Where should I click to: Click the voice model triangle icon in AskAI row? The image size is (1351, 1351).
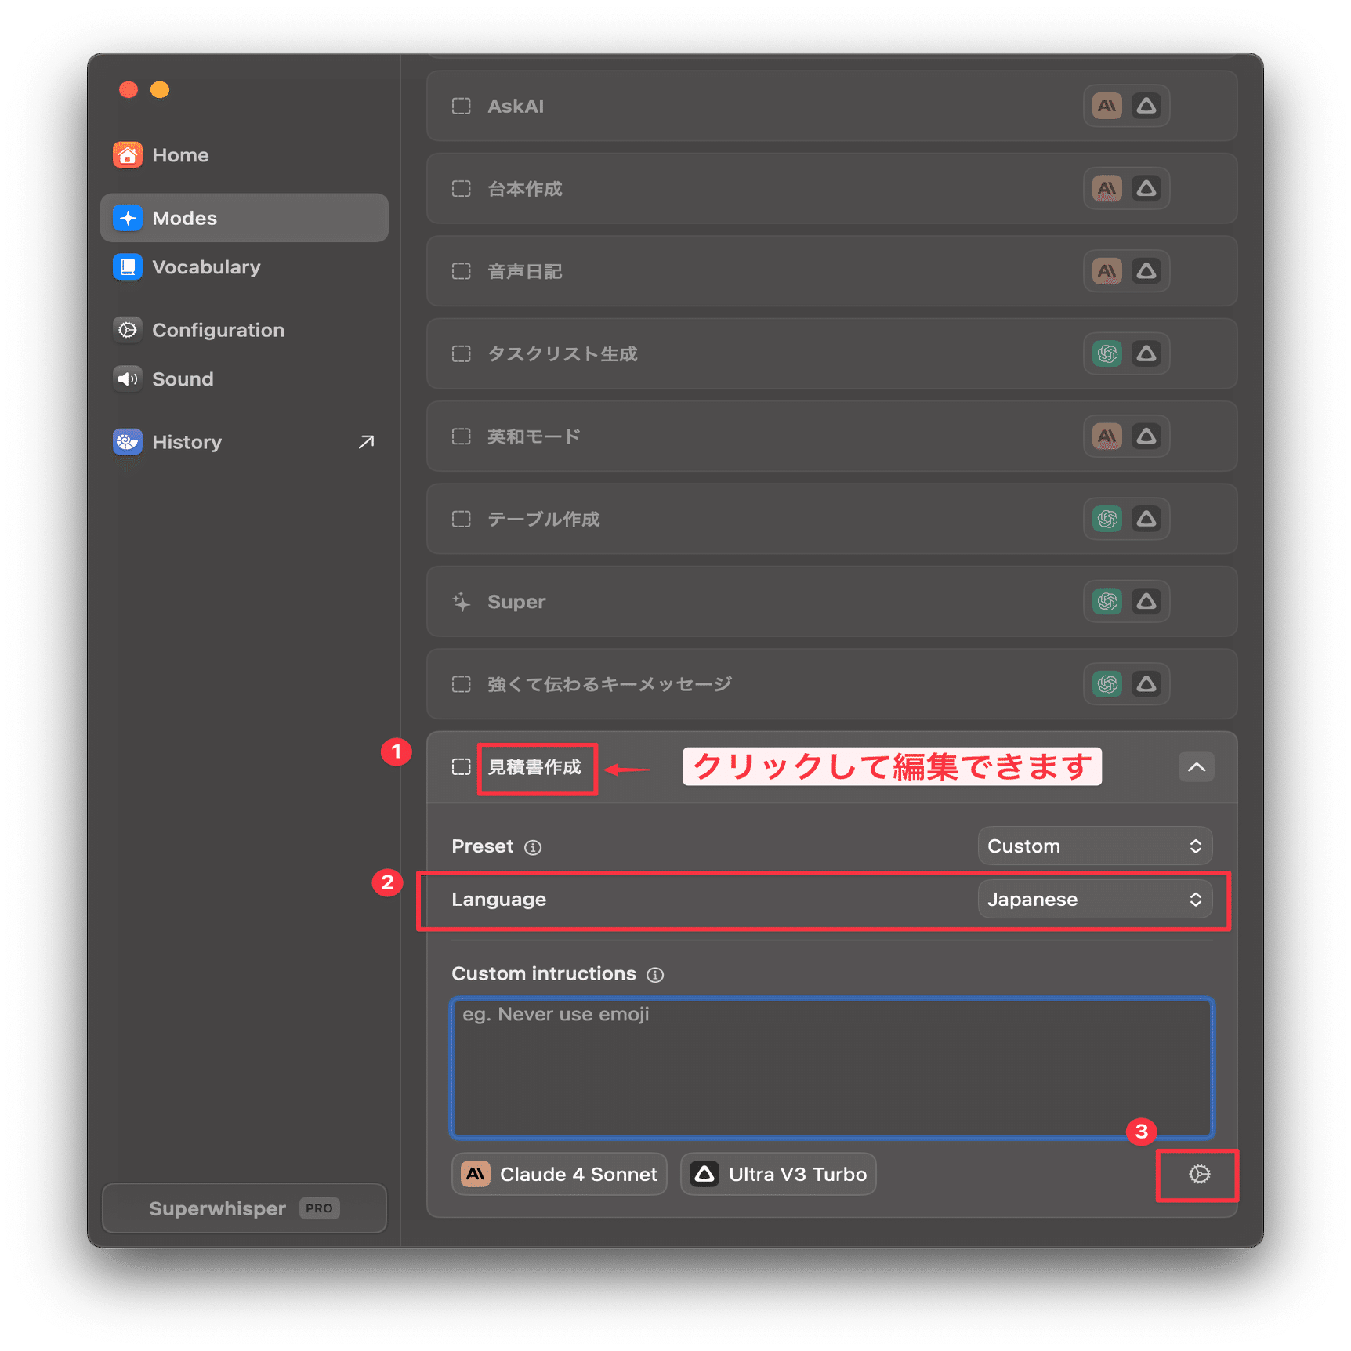pos(1146,106)
